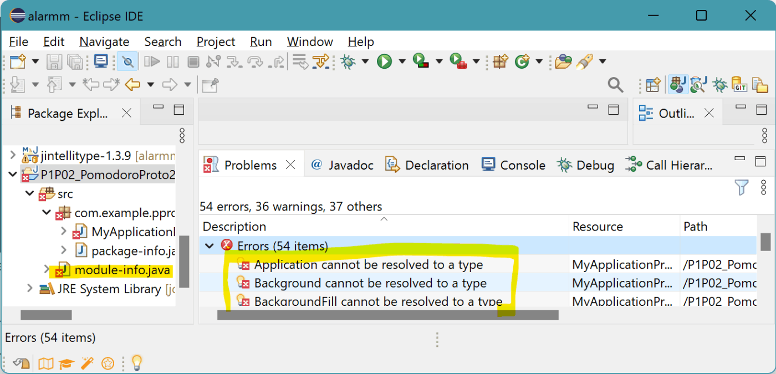Click the Open Perspective icon
This screenshot has width=776, height=374.
point(653,85)
